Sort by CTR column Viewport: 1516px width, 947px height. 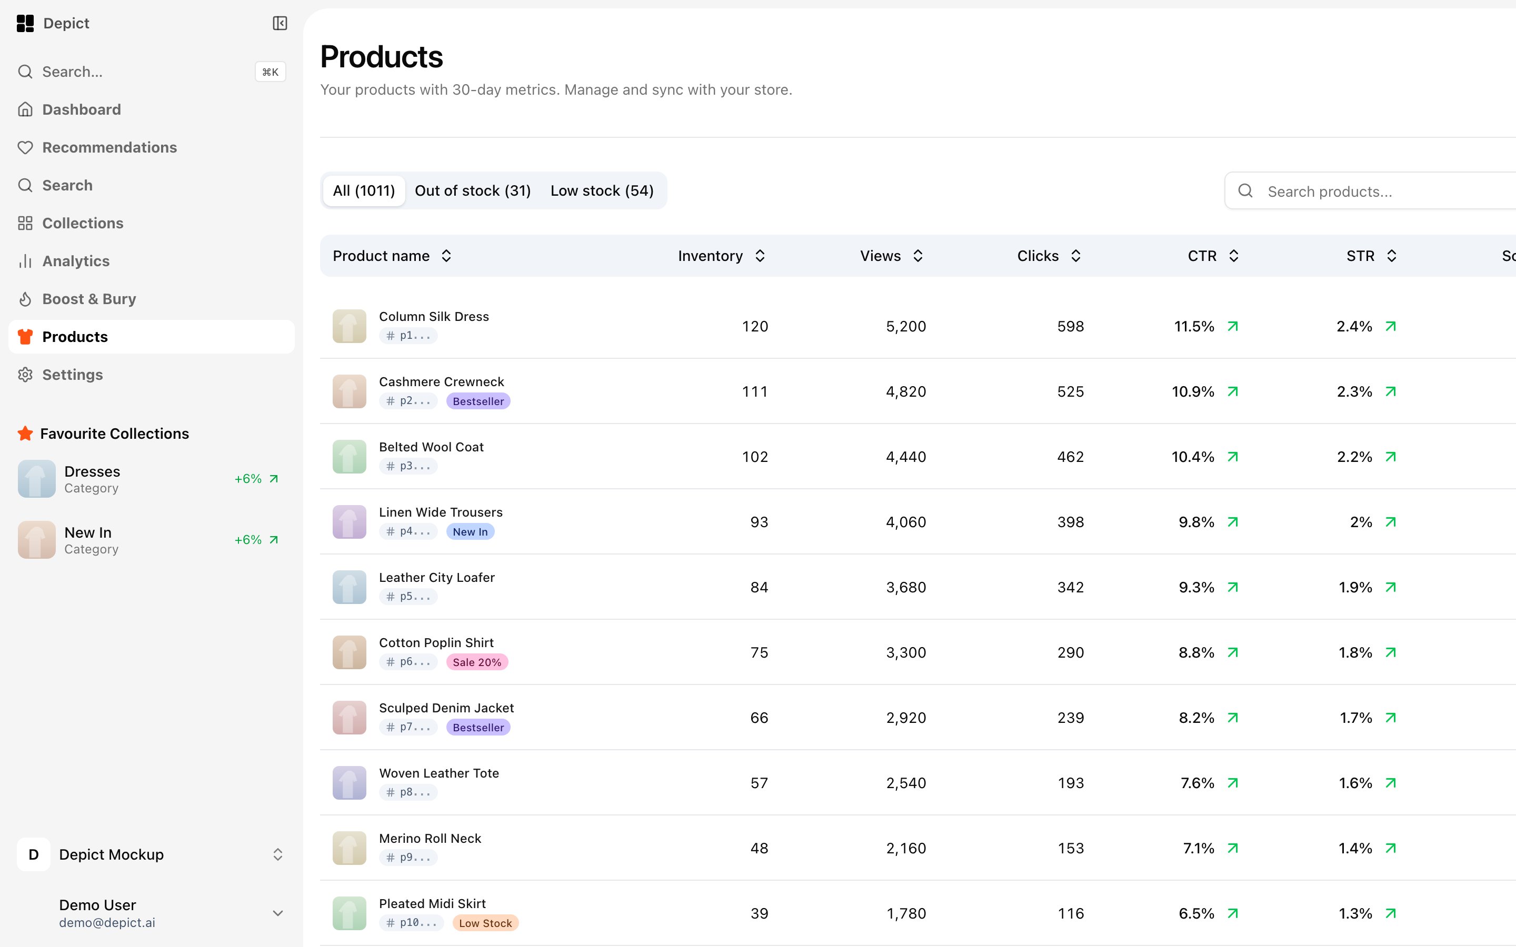(x=1213, y=256)
